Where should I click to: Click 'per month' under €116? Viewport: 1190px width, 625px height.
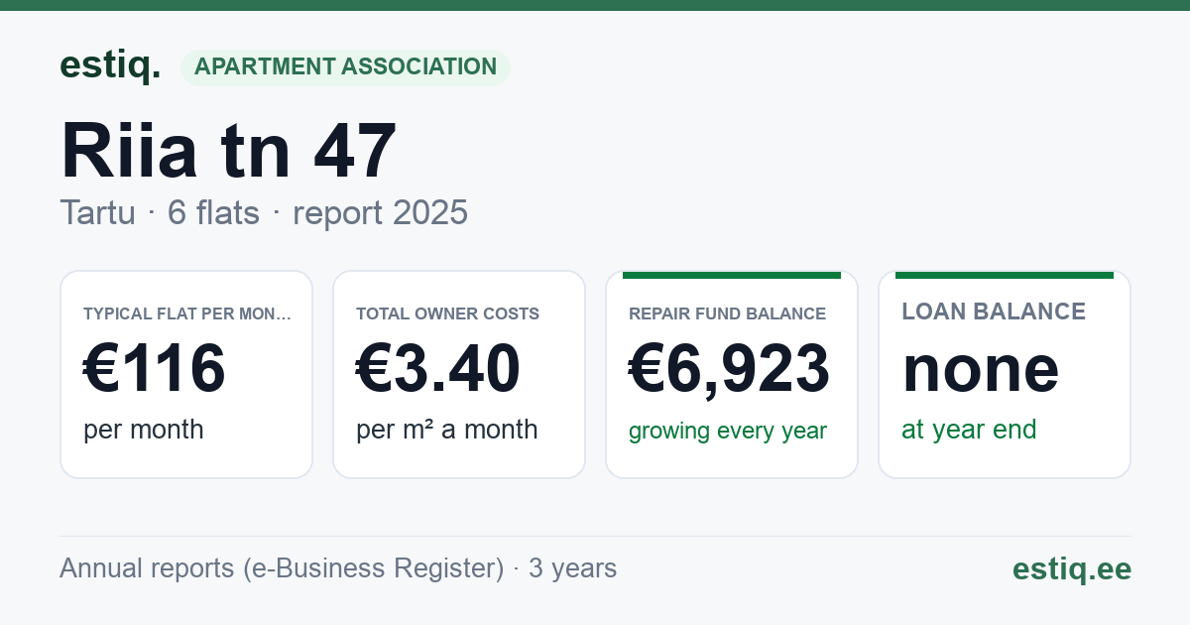click(x=144, y=430)
